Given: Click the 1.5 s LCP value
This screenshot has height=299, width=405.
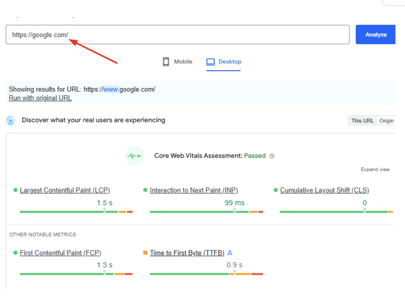Looking at the screenshot, I should click(x=105, y=203).
